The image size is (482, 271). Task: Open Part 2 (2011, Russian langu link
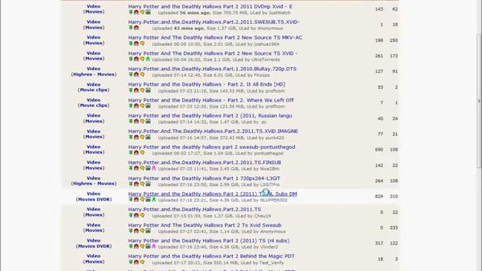(x=210, y=116)
